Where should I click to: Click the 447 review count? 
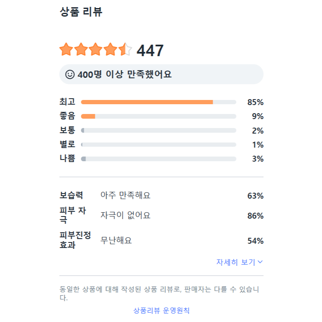[150, 51]
